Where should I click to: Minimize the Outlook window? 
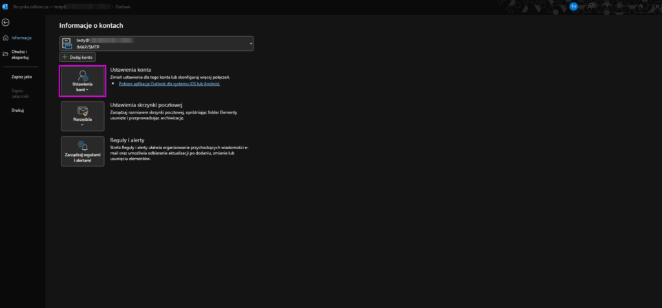tap(622, 6)
